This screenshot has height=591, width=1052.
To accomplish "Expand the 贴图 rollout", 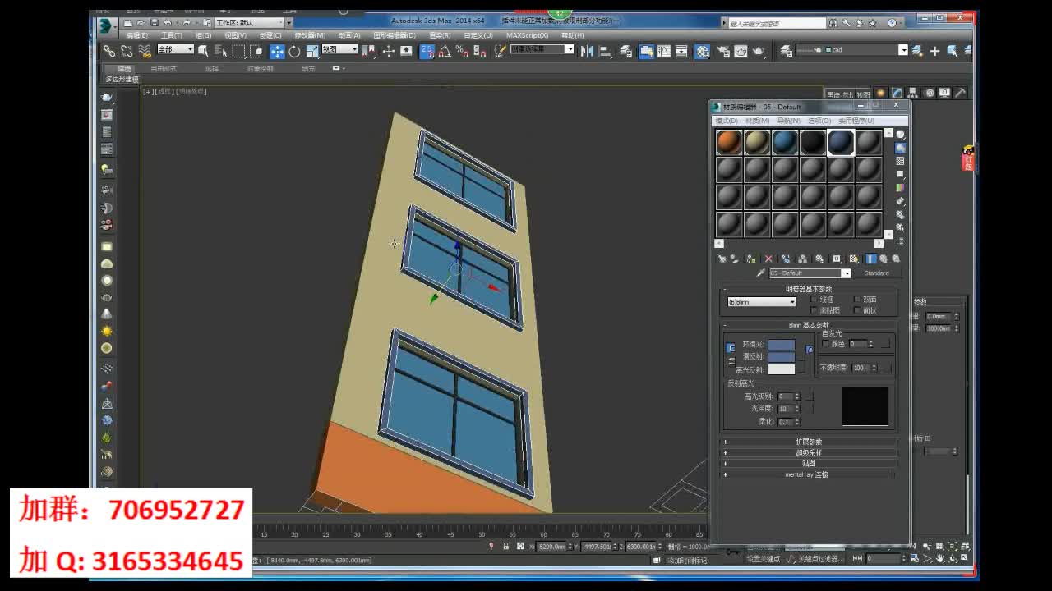I will point(809,463).
